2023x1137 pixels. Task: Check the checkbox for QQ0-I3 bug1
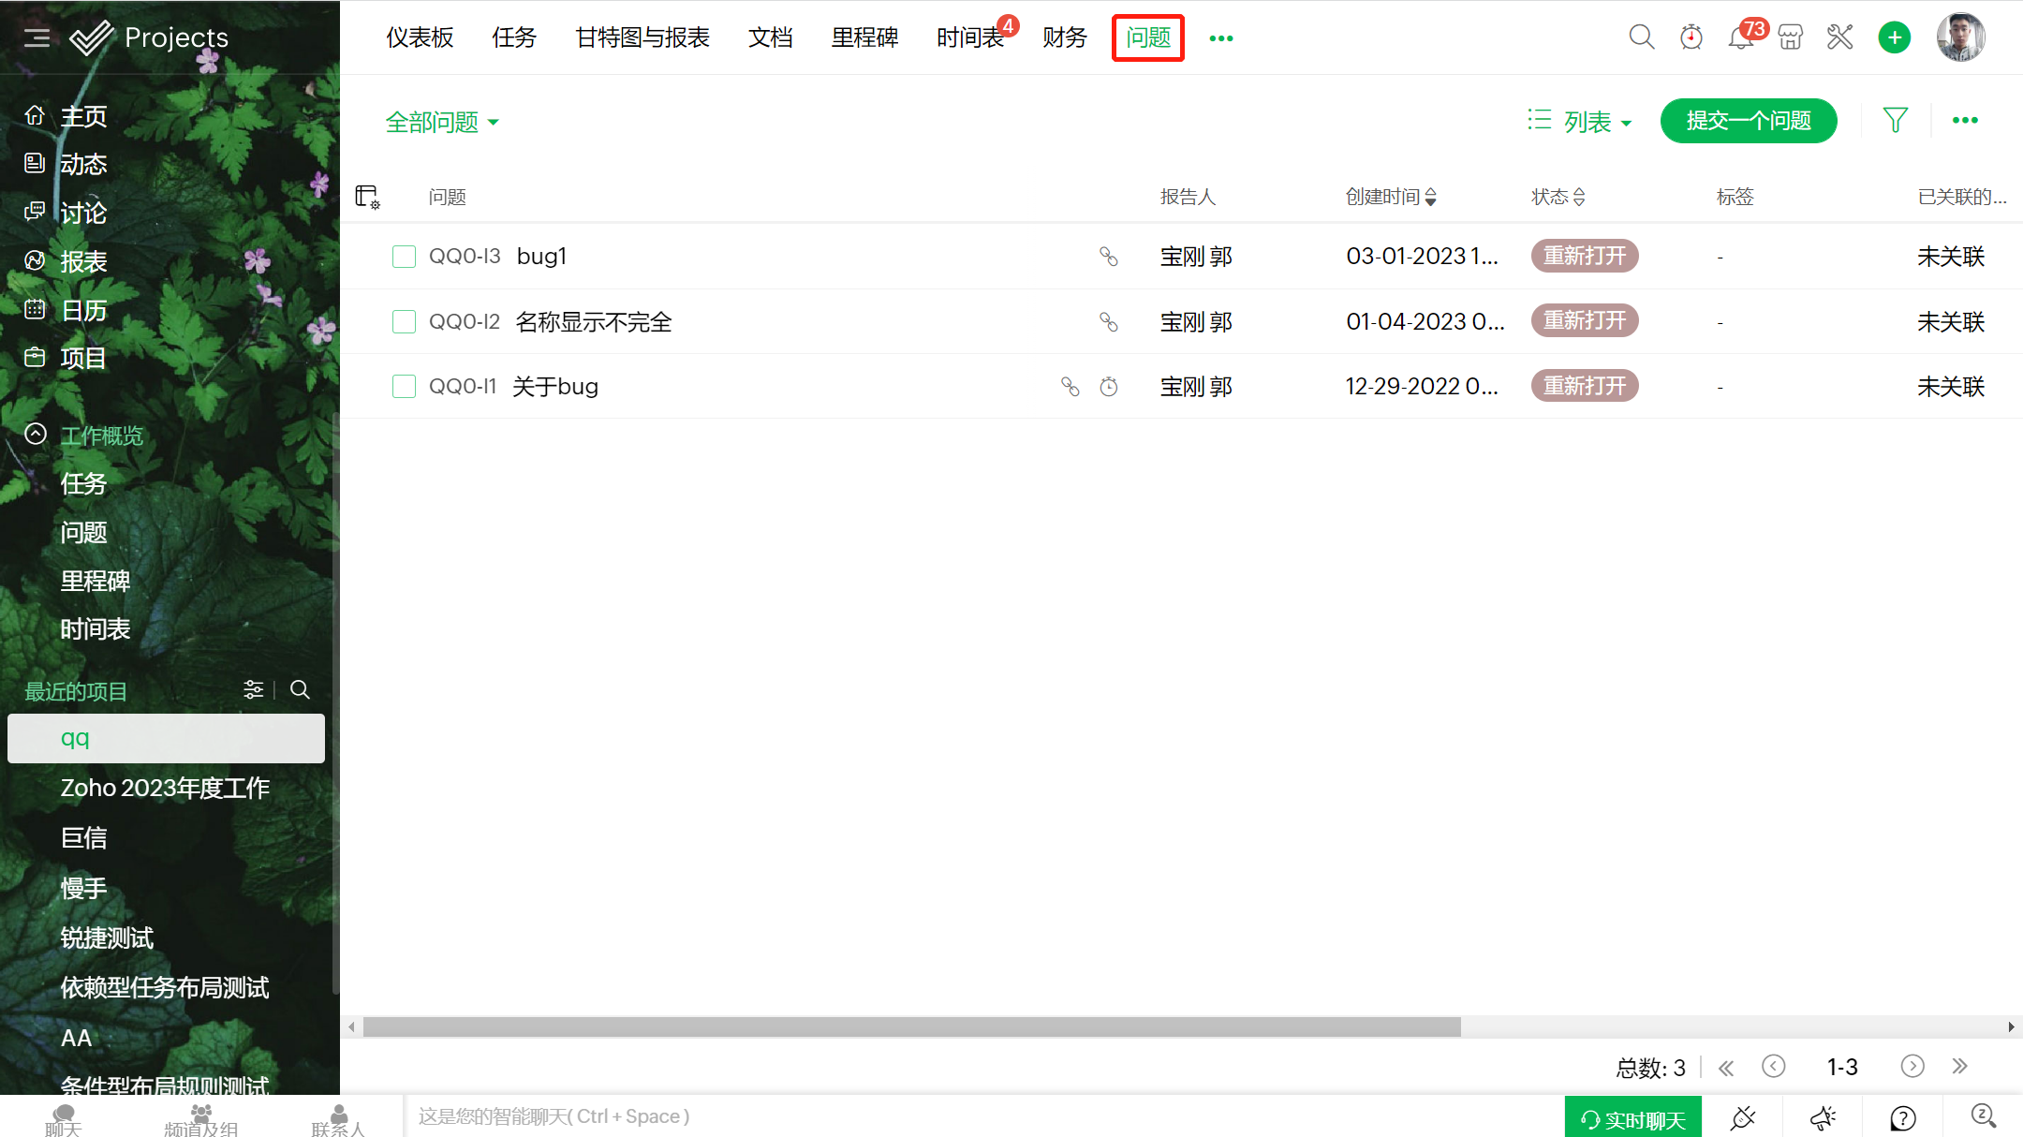pos(404,257)
